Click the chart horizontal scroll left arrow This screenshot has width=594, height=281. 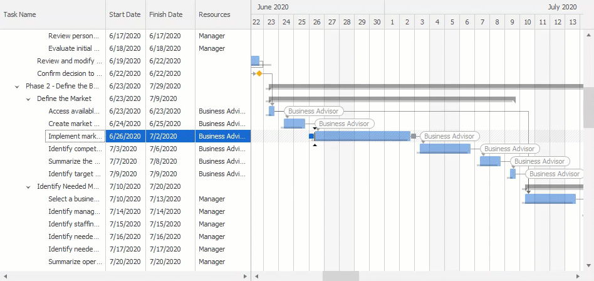coord(256,276)
